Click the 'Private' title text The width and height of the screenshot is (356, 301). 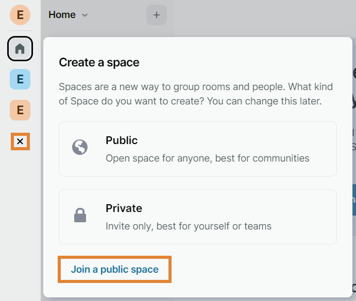124,208
